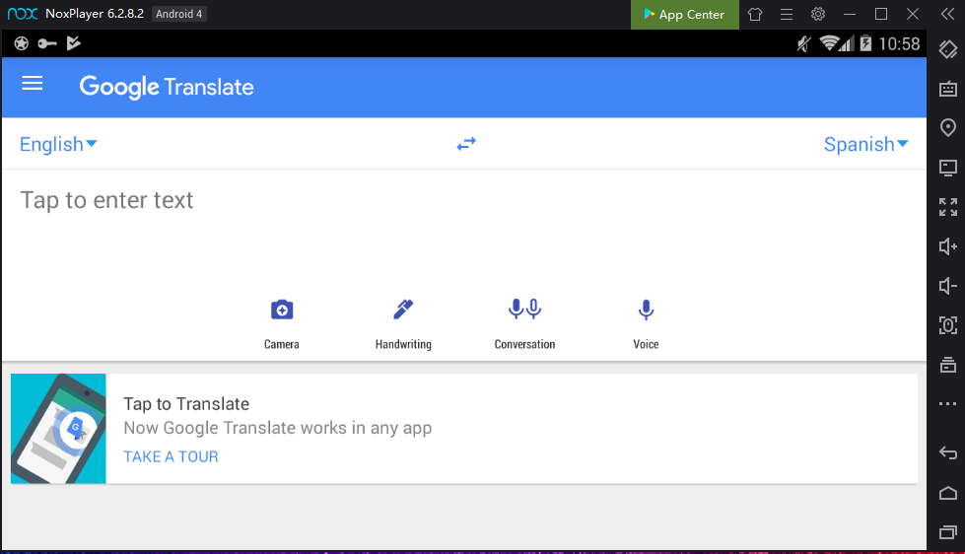Screen dimensions: 965x554
Task: Click the Android back arrow in sidebar
Action: 948,453
